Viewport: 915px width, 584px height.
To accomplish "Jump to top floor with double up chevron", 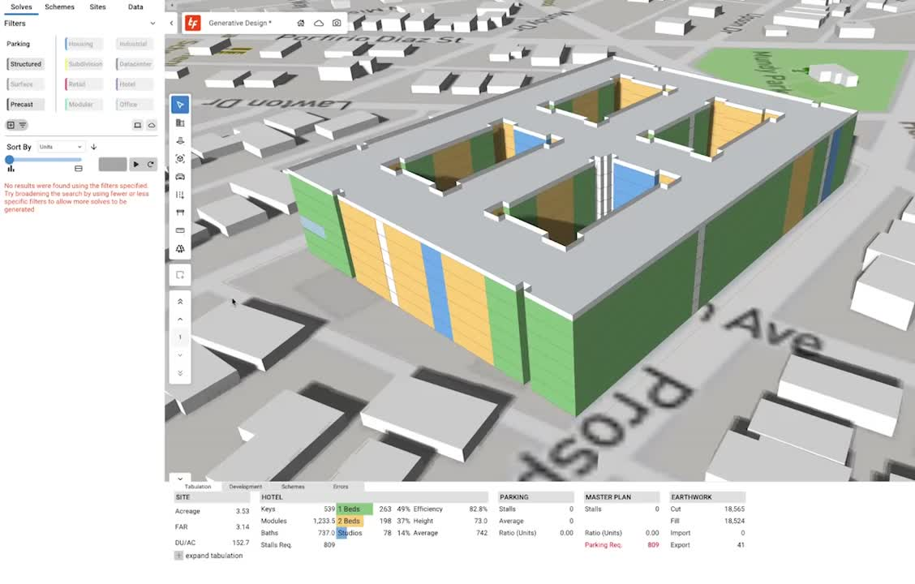I will click(180, 302).
